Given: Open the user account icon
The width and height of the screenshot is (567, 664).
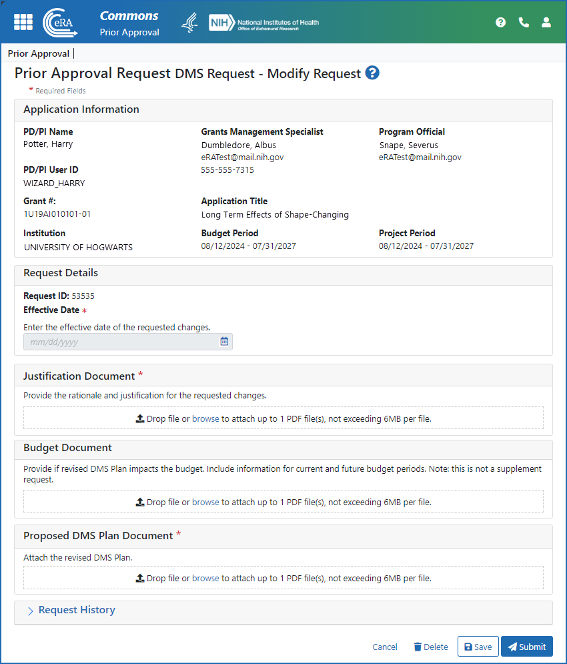Looking at the screenshot, I should tap(546, 22).
